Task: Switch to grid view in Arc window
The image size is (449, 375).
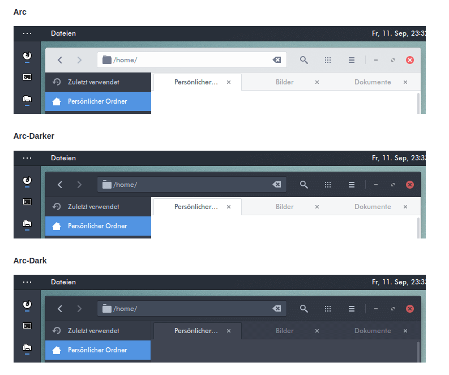Action: tap(328, 60)
